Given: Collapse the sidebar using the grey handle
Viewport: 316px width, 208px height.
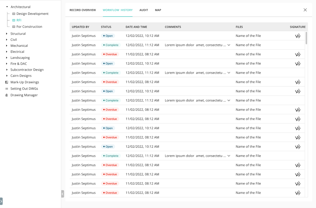Looking at the screenshot, I should (62, 194).
